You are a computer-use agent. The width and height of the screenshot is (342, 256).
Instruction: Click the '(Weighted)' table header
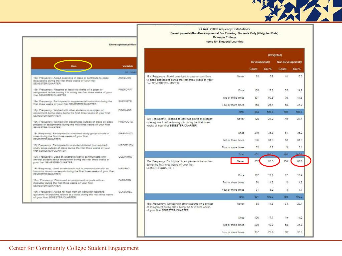275,55
